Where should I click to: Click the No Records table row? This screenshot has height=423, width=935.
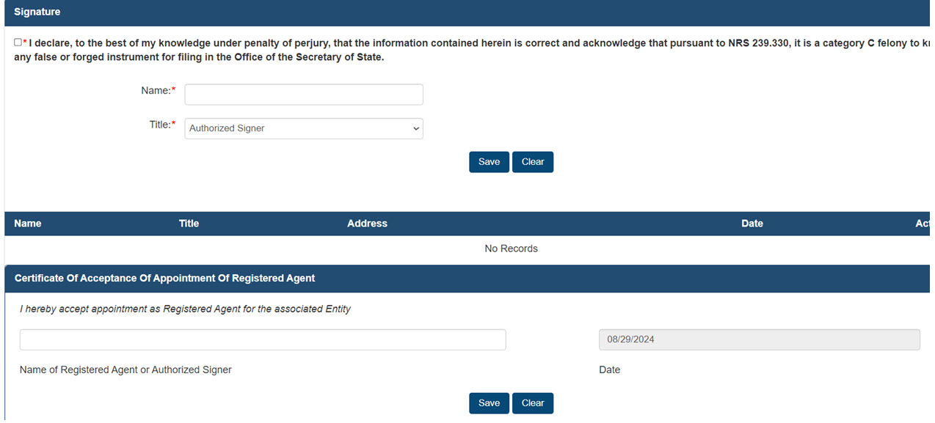(511, 249)
